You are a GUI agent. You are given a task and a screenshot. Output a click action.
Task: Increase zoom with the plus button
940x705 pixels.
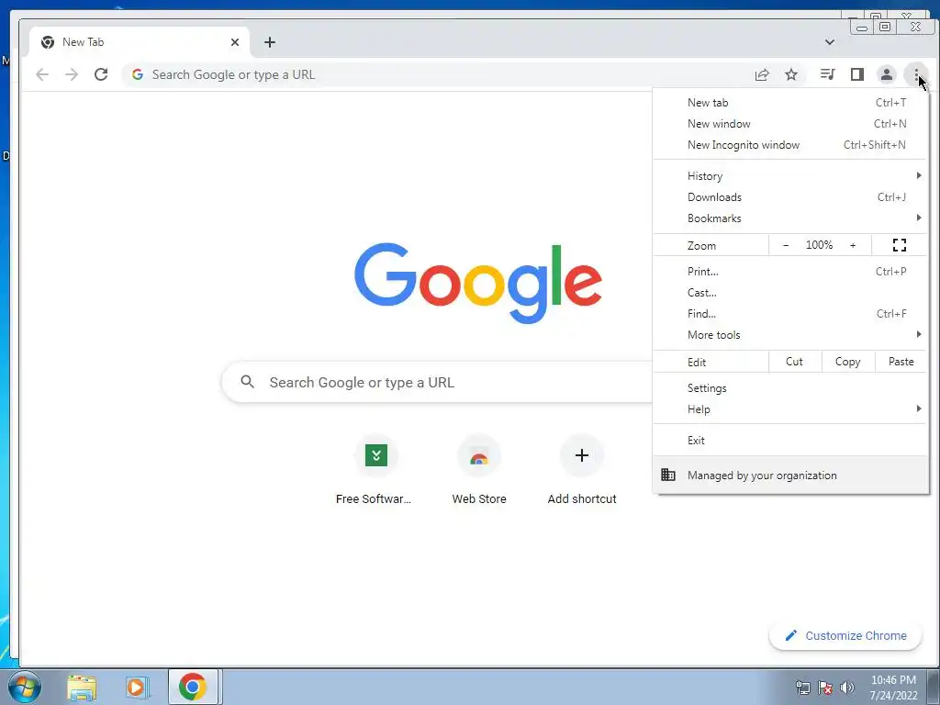[853, 245]
